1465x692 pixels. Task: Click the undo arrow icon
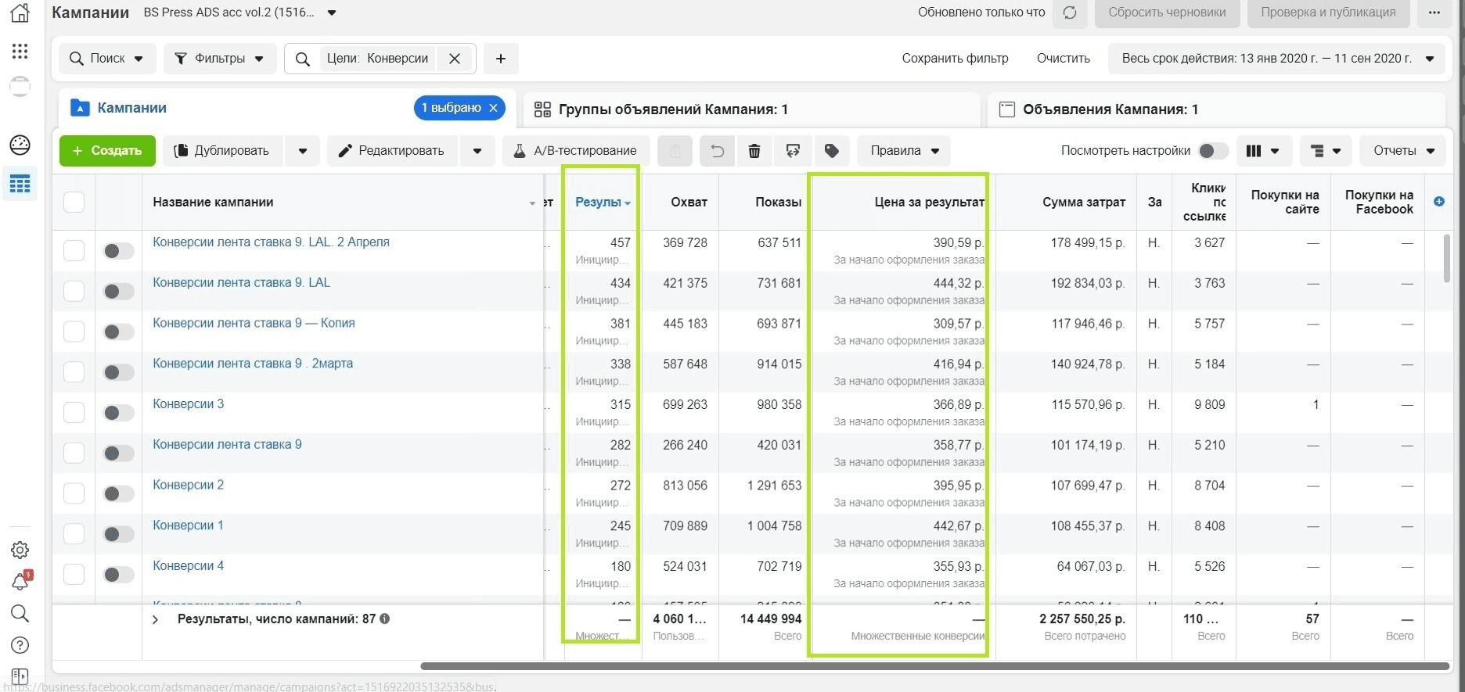717,151
